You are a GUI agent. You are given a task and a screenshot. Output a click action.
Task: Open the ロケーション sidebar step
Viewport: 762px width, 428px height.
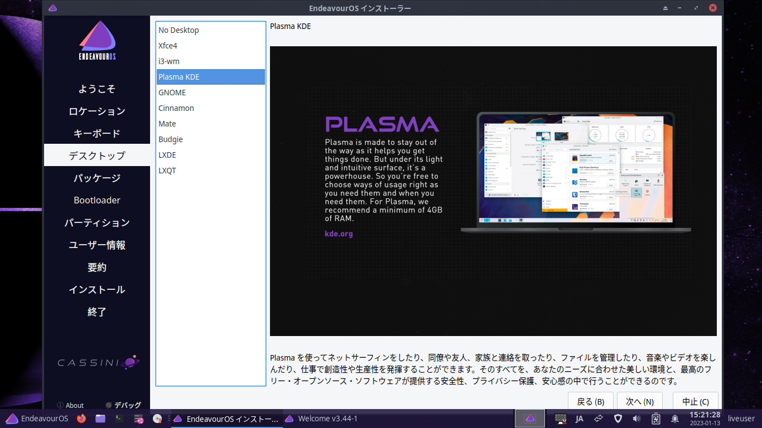(97, 111)
